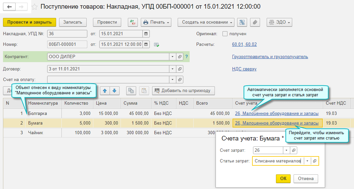This screenshot has width=354, height=189.
Task: Click the Провести и закрыть button
Action: pyautogui.click(x=30, y=22)
